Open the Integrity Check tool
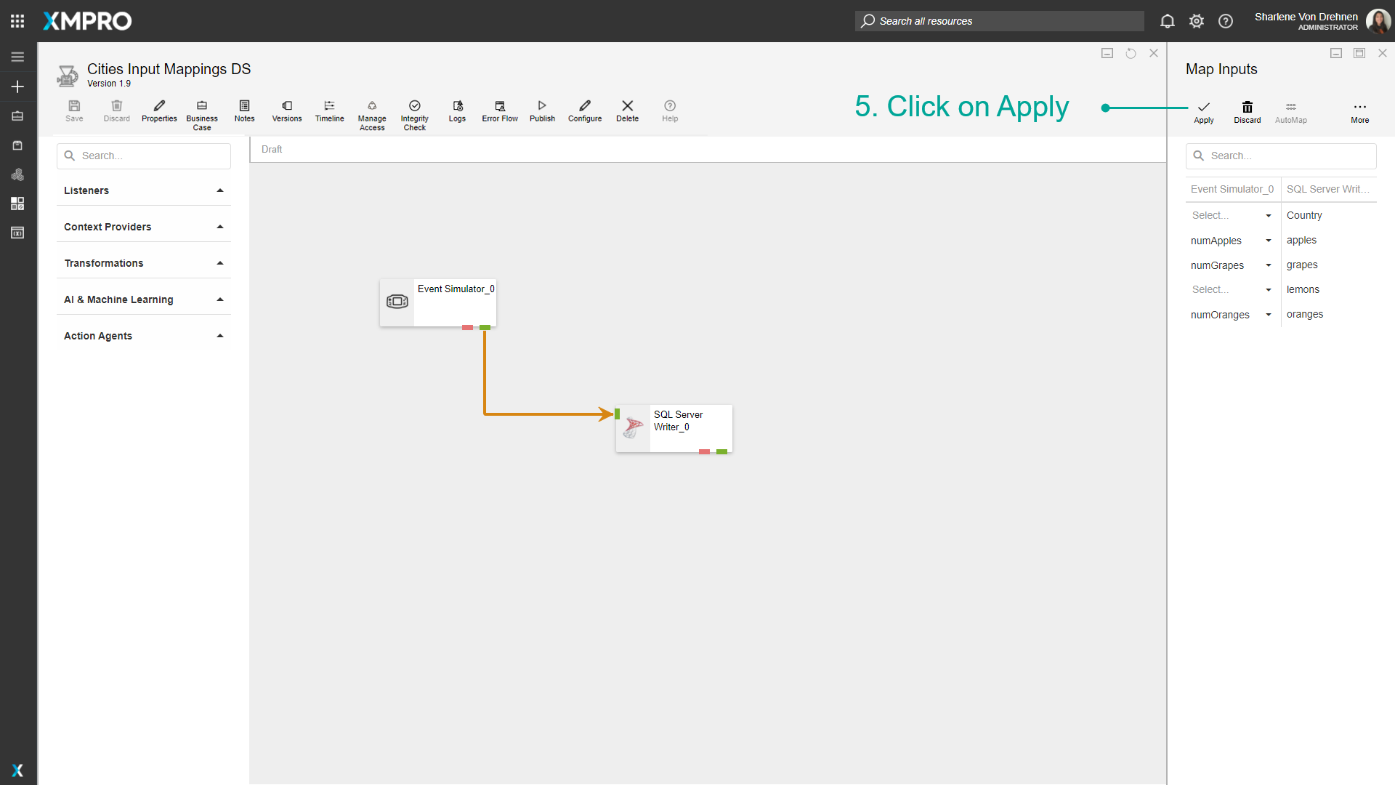Viewport: 1395px width, 785px height. coord(414,113)
